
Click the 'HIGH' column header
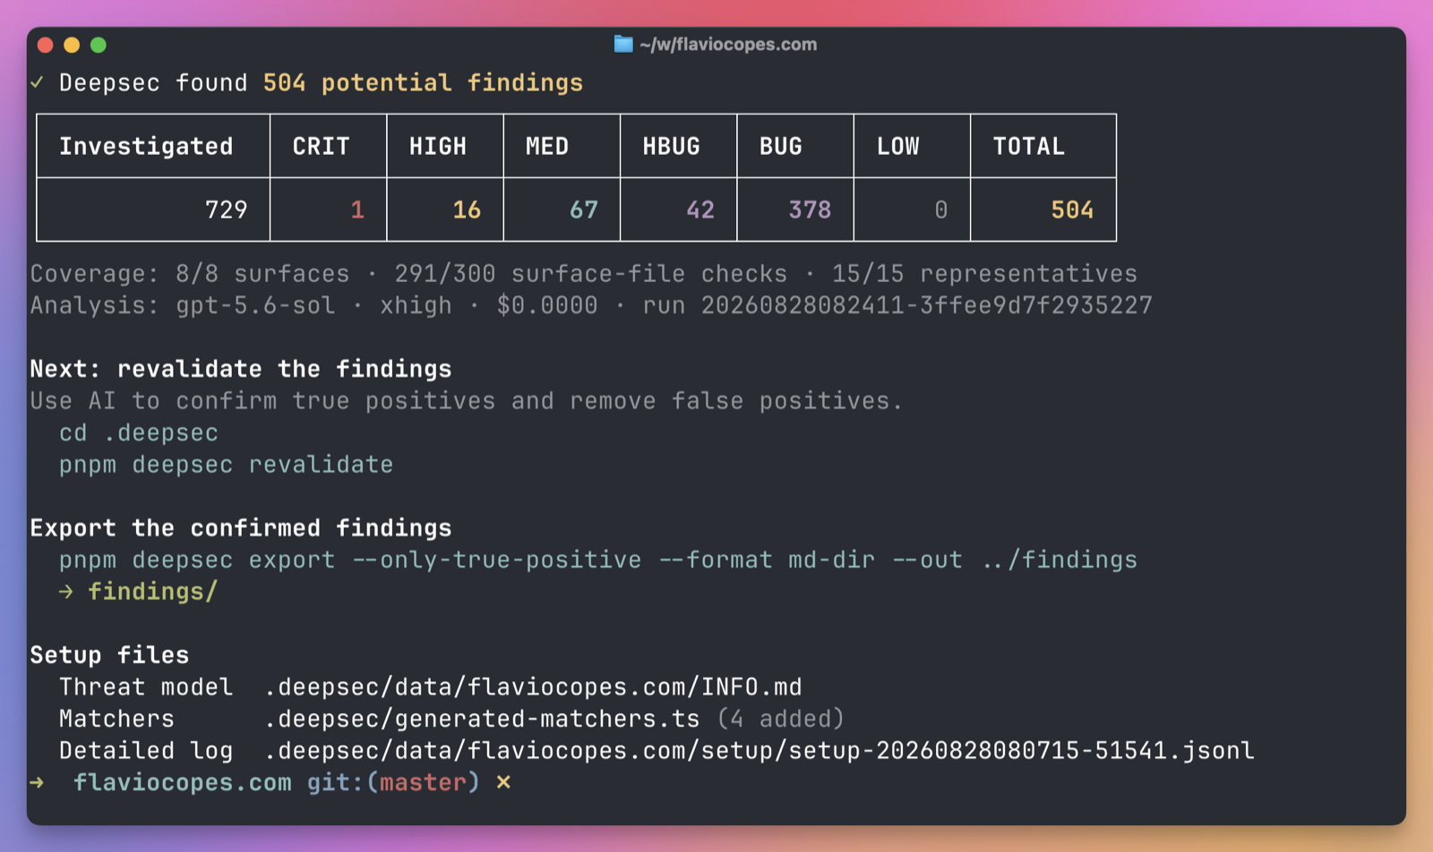tap(437, 146)
